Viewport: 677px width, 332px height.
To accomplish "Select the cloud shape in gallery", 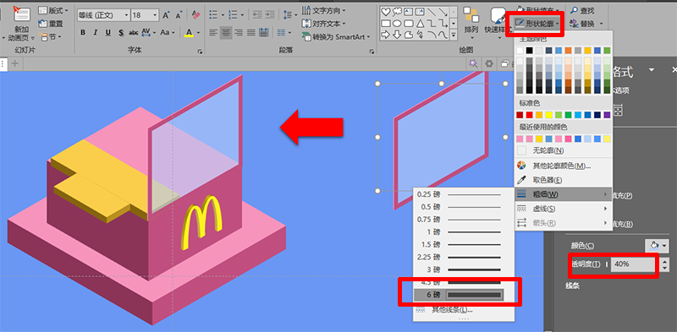I will point(397,12).
